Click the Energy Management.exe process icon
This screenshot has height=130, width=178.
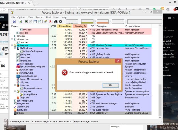tap(18, 79)
